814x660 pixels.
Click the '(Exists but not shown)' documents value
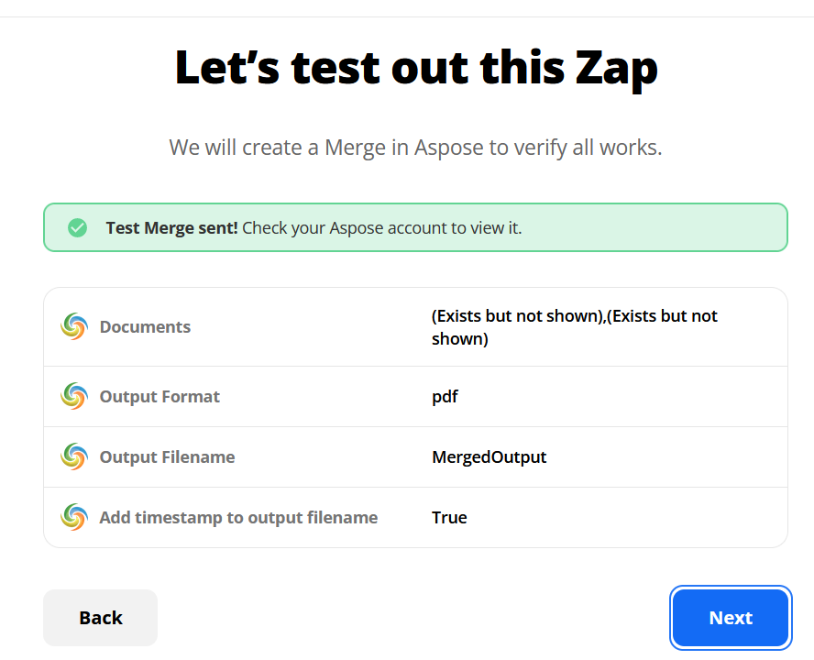tap(574, 327)
